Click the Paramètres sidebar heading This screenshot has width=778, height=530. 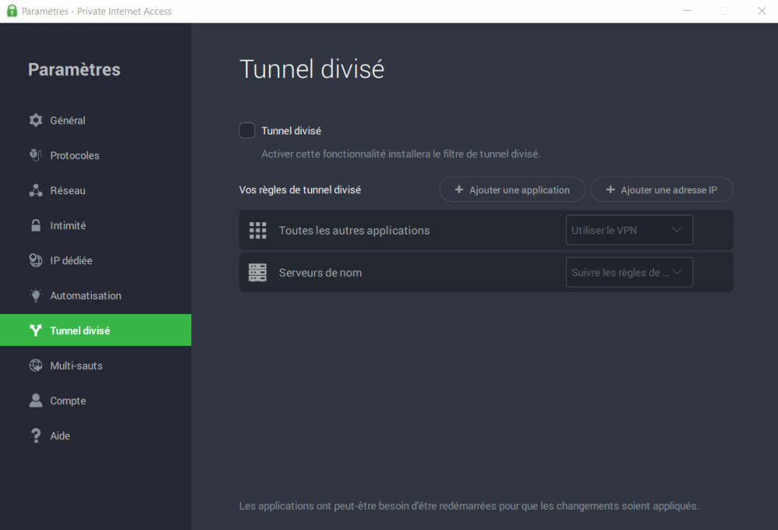coord(74,69)
